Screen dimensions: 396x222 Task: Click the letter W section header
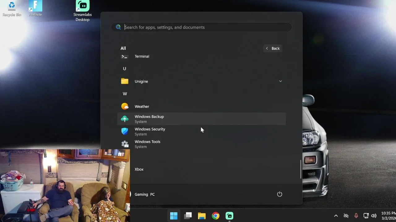coord(125,94)
